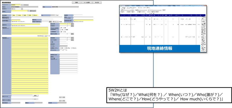Tick the 事故 checkbox
This screenshot has width=232, height=108.
tap(12, 15)
